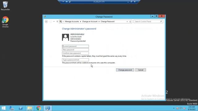The height and width of the screenshot is (111, 198).
Task: Open PowerShell from the taskbar
Action: (21, 108)
